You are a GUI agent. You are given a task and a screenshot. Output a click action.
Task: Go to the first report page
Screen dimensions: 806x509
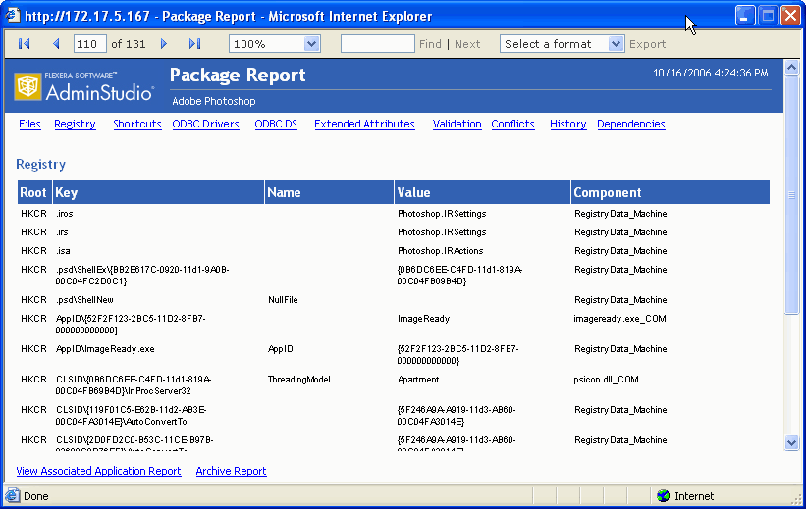tap(25, 44)
